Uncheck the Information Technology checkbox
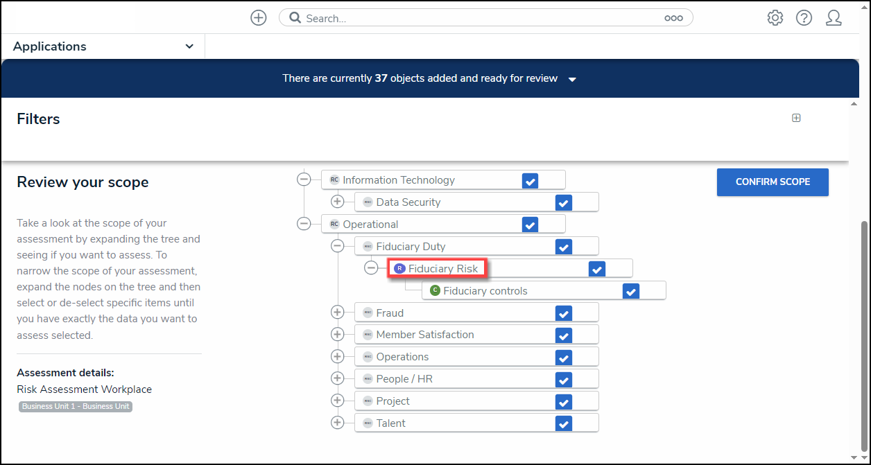 click(x=530, y=181)
